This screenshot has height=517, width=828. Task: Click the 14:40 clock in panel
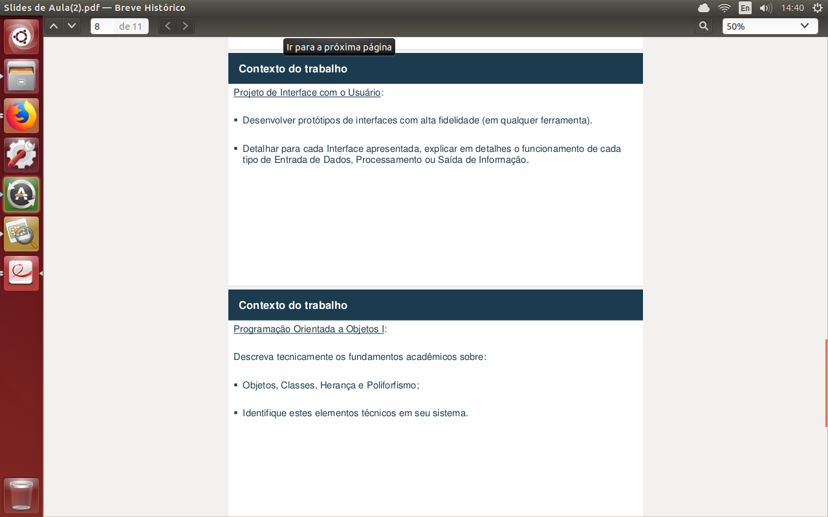coord(792,8)
